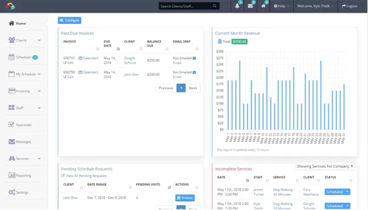The width and height of the screenshot is (368, 210).
Task: Sort Past Due Invoices by Invoice column
Action: coord(98,49)
